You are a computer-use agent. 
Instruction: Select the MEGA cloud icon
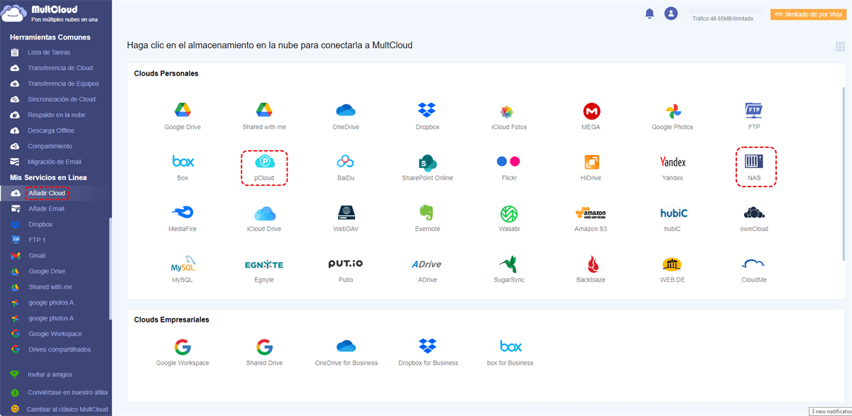591,111
